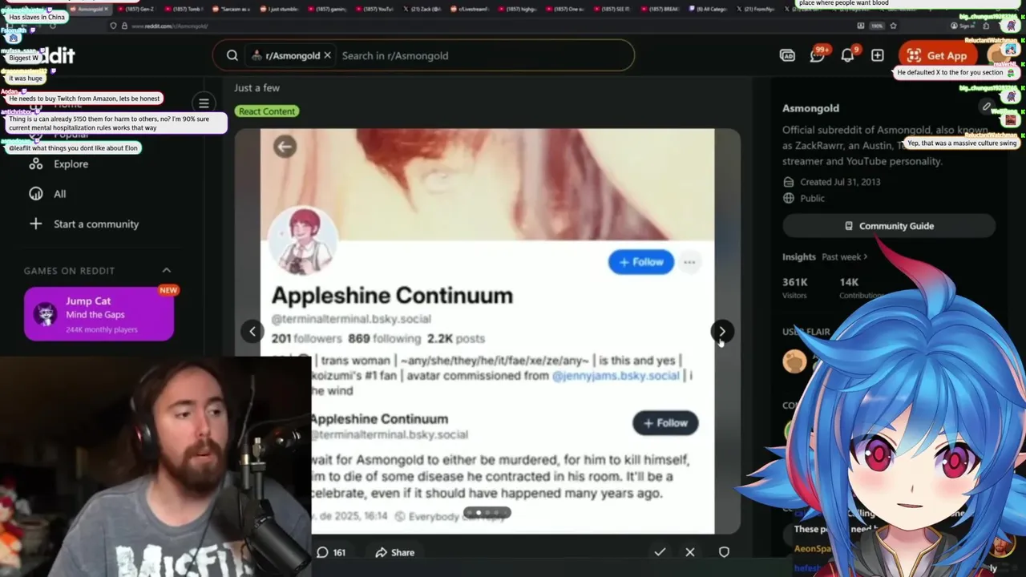Click the '2.2K posts' count
Image resolution: width=1026 pixels, height=577 pixels.
[456, 338]
